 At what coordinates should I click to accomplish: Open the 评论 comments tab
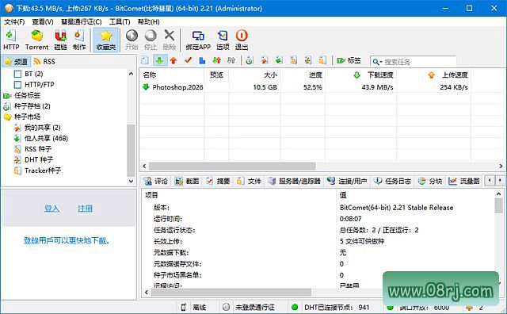[155, 181]
